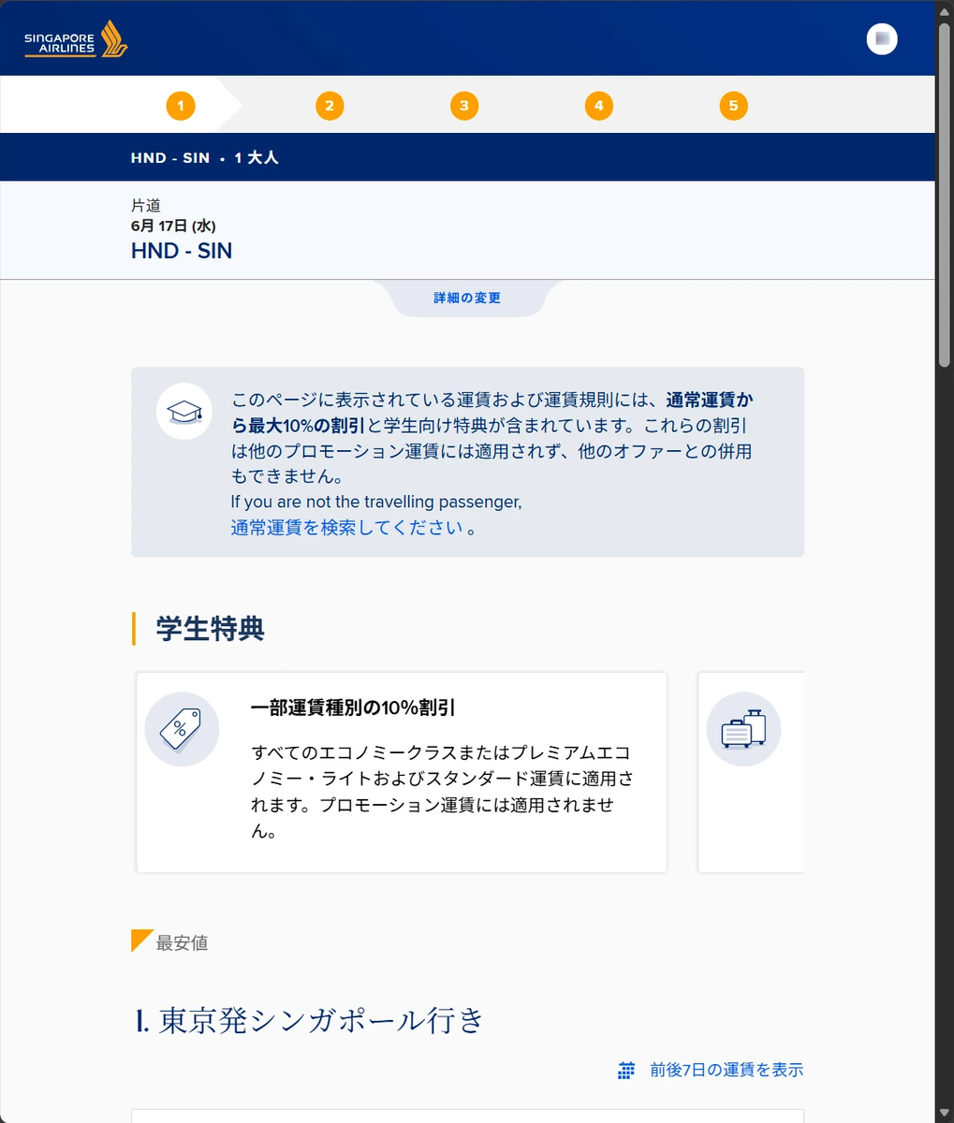Expand 詳細の変更 to modify search details
Screen dimensions: 954x1123
click(467, 298)
